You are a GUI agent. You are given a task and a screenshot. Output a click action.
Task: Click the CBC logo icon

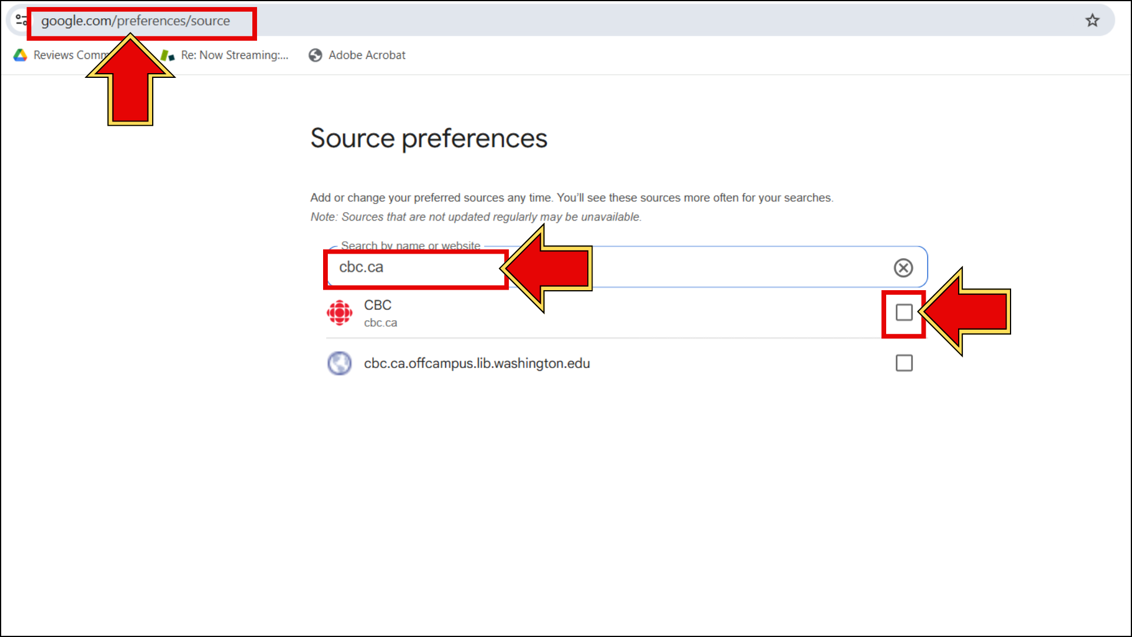tap(340, 313)
